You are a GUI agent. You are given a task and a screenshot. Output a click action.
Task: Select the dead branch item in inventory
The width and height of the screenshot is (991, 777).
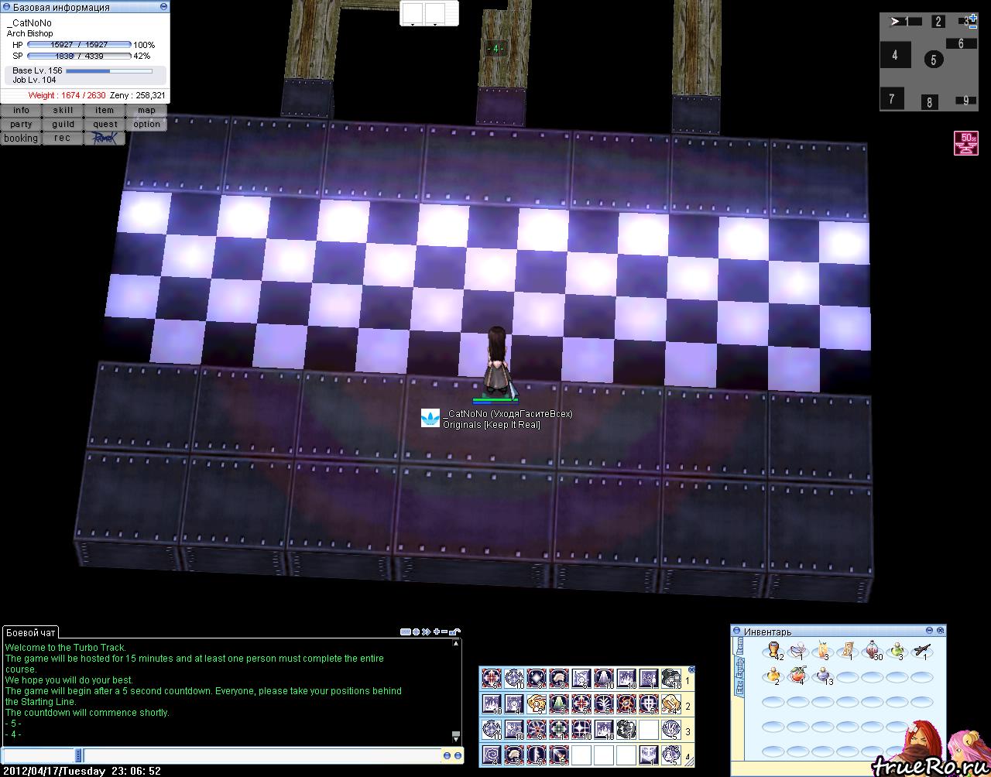tap(922, 650)
